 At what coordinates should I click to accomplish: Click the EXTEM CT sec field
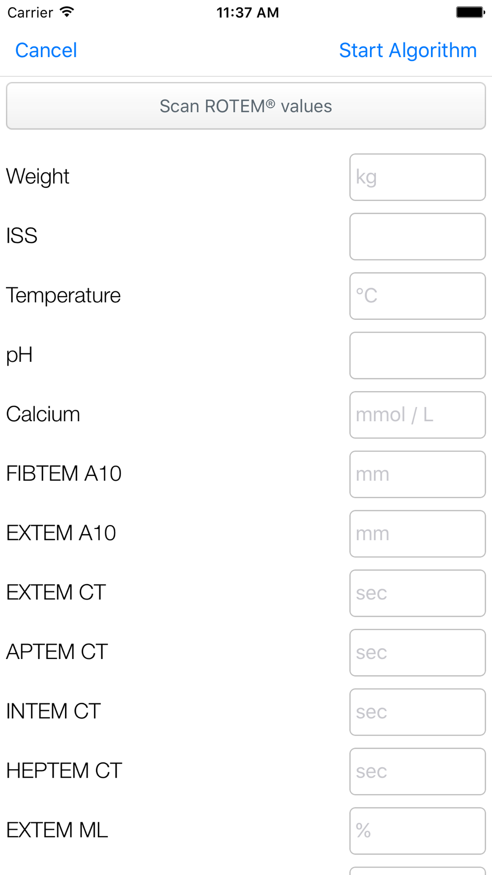coord(417,593)
